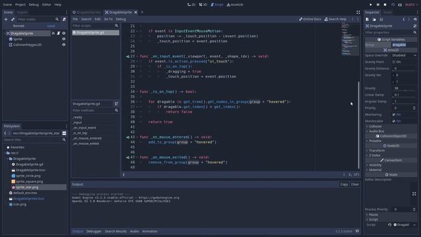The height and width of the screenshot is (237, 421).
Task: Open Online Docs
Action: [310, 19]
